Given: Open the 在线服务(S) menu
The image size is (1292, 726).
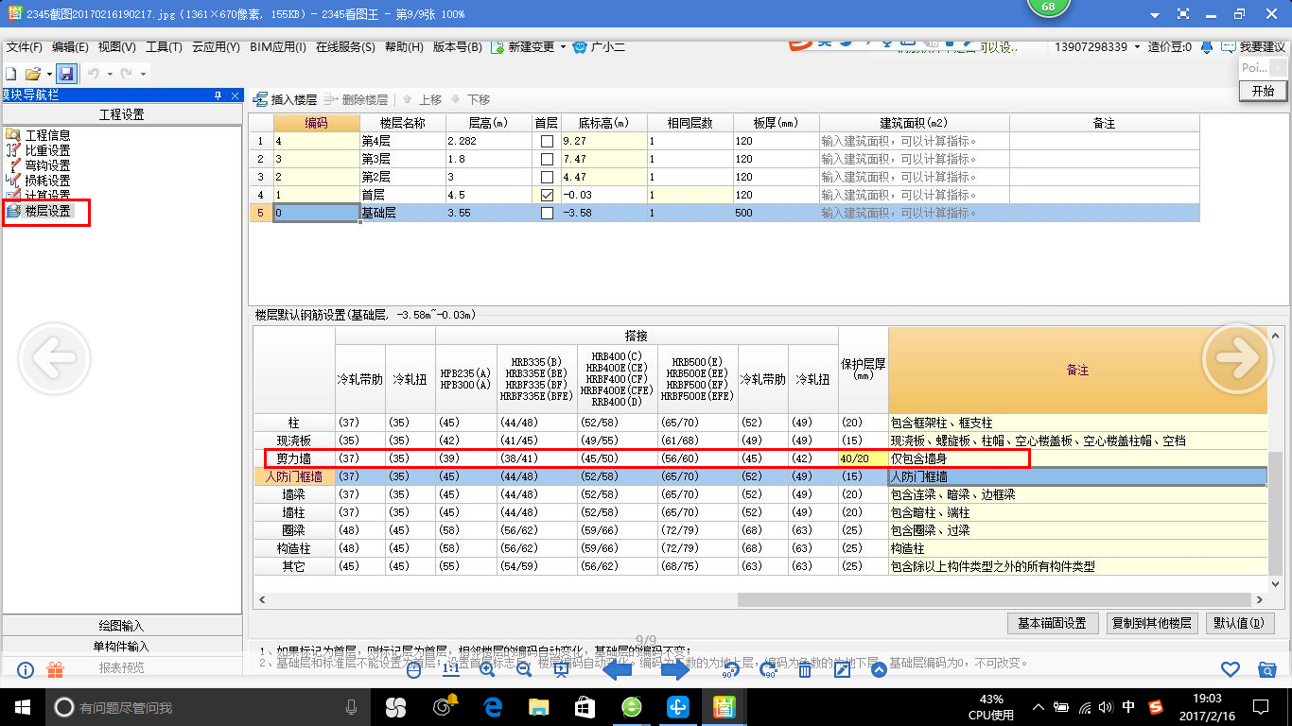Looking at the screenshot, I should 345,47.
